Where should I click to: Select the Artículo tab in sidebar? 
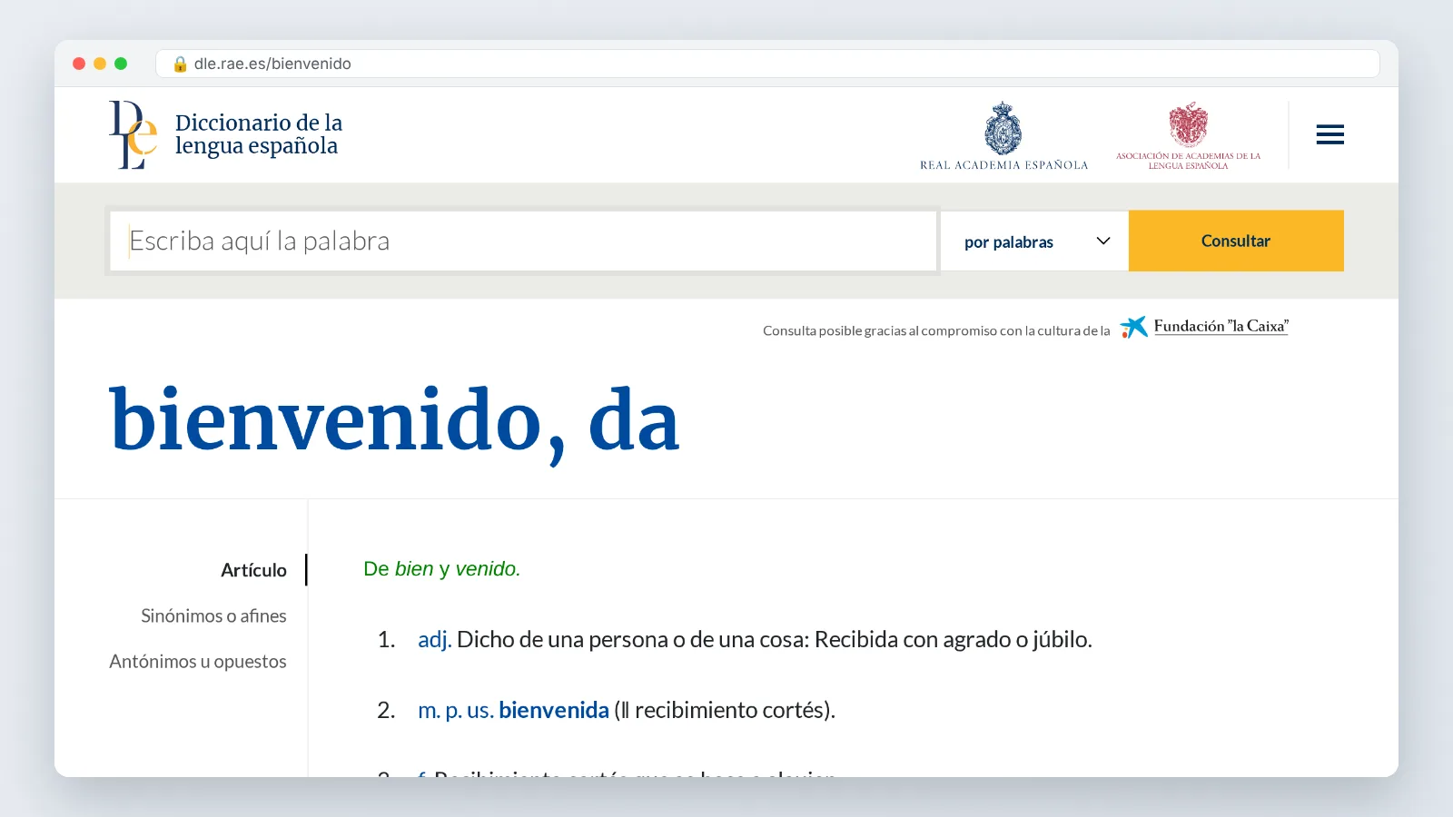tap(253, 570)
